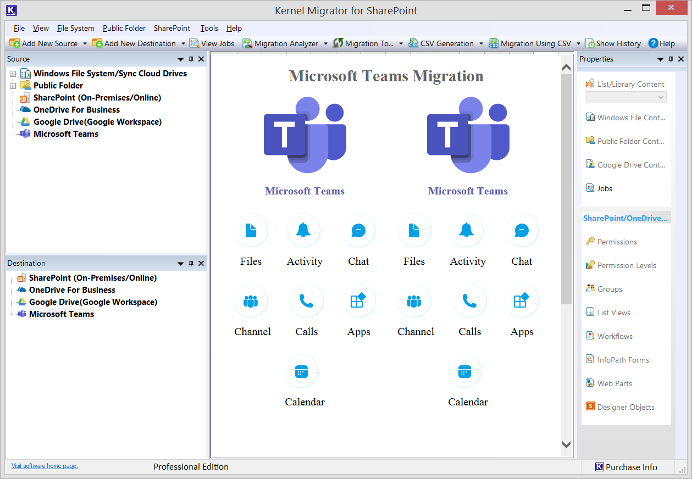692x479 pixels.
Task: Click the right Channel icon
Action: point(414,300)
